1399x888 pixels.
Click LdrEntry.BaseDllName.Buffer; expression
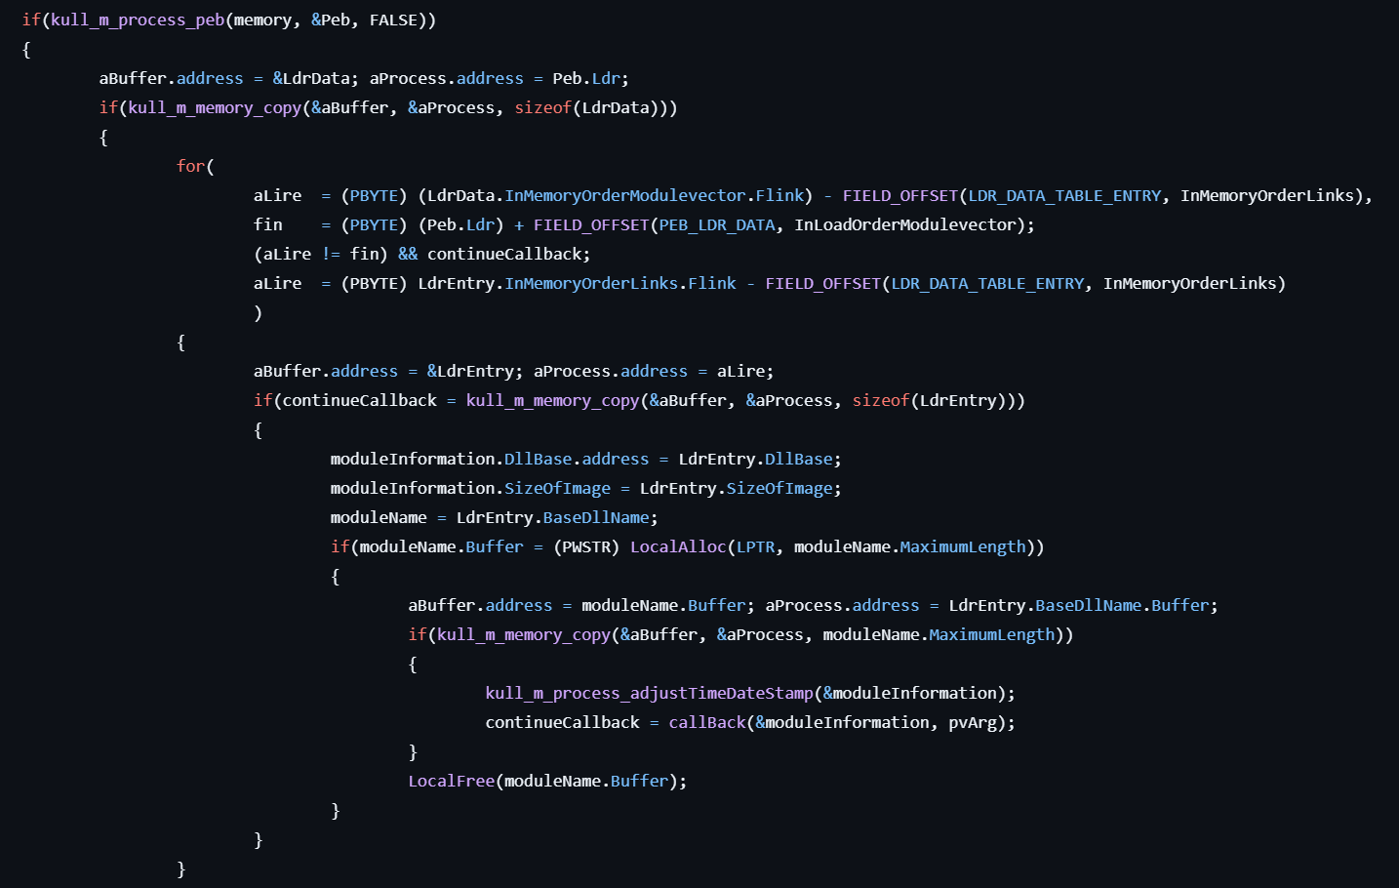[x=1084, y=605]
